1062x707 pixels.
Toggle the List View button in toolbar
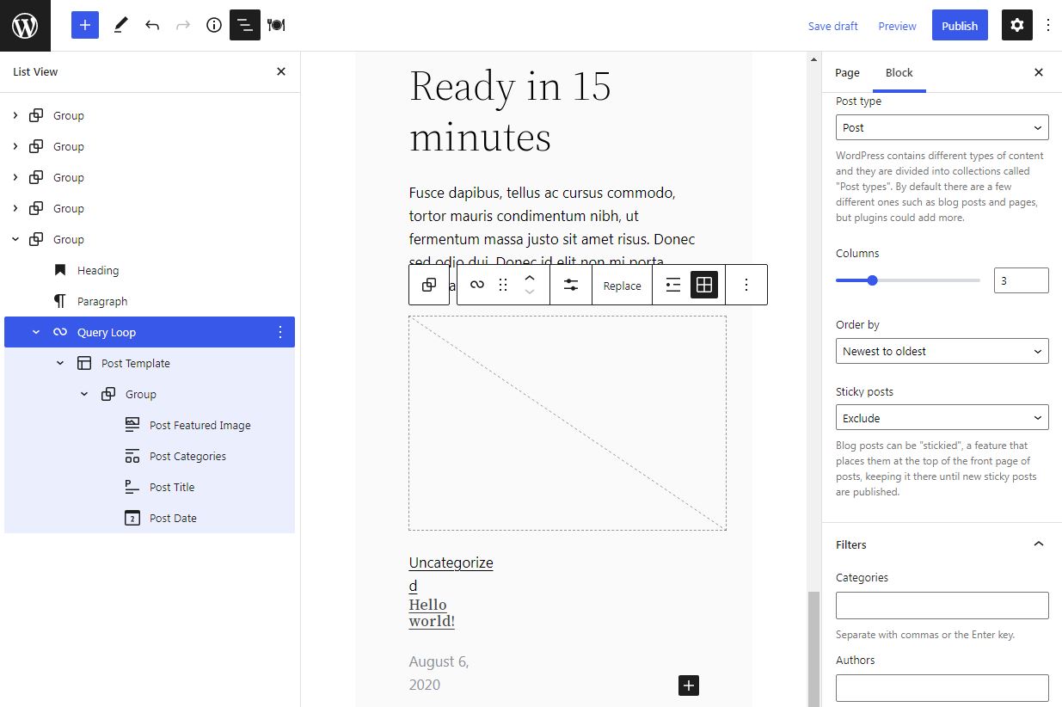point(245,26)
